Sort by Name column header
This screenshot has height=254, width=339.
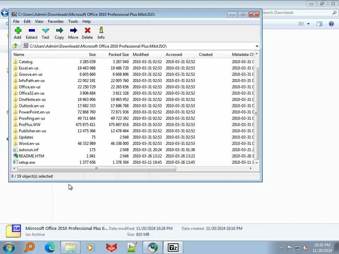pyautogui.click(x=38, y=55)
